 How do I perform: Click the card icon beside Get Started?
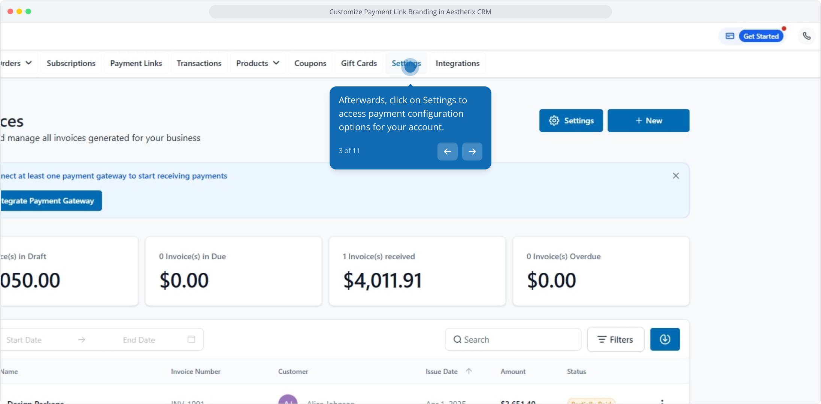pyautogui.click(x=730, y=36)
